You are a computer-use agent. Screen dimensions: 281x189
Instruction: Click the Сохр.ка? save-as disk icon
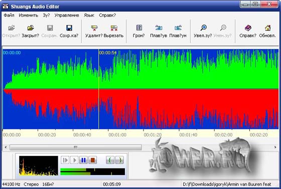tap(69, 28)
